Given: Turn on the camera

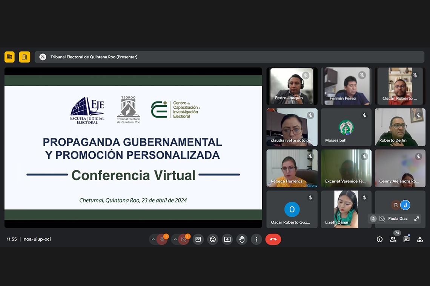Looking at the screenshot, I should point(184,239).
